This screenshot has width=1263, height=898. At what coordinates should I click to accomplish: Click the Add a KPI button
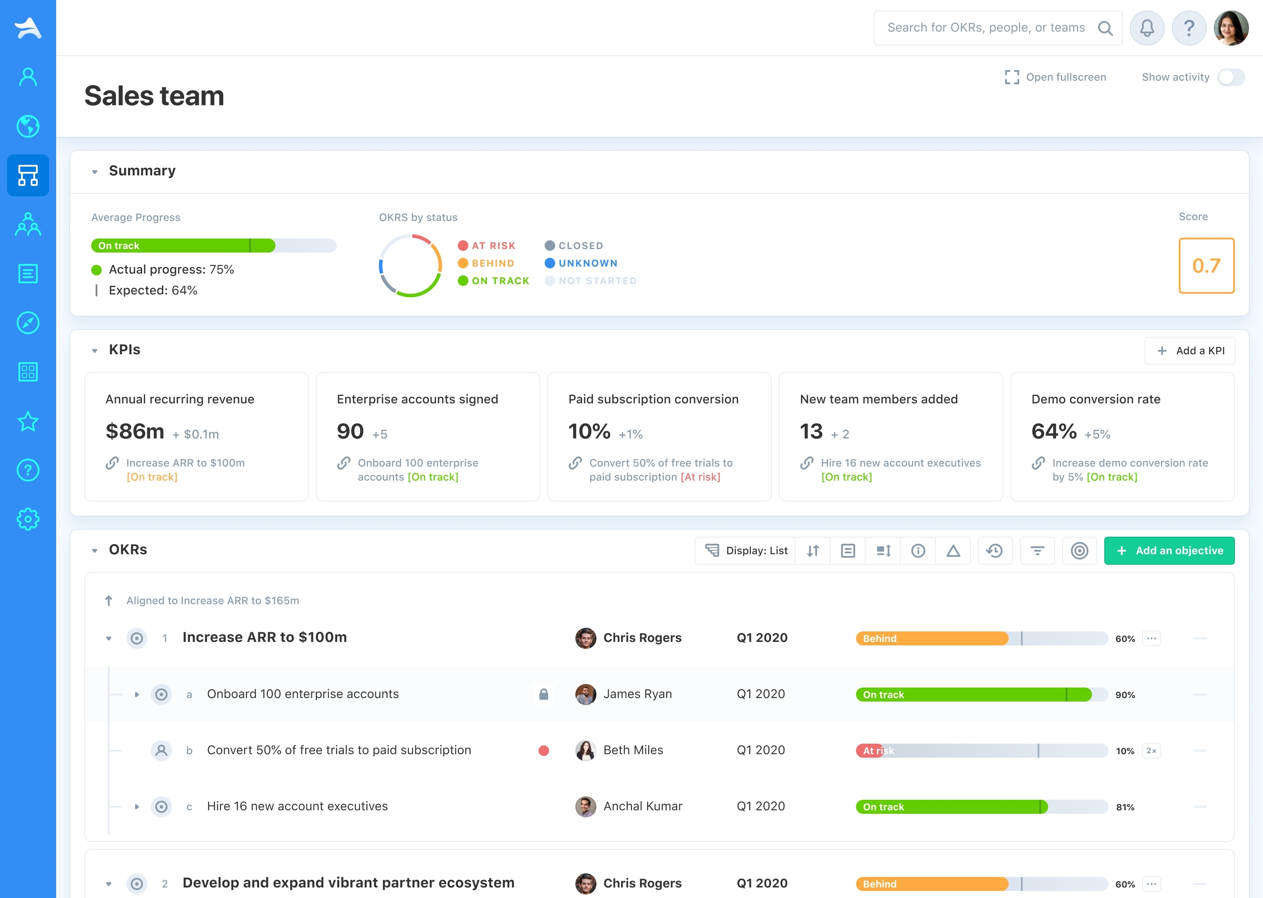(x=1189, y=351)
